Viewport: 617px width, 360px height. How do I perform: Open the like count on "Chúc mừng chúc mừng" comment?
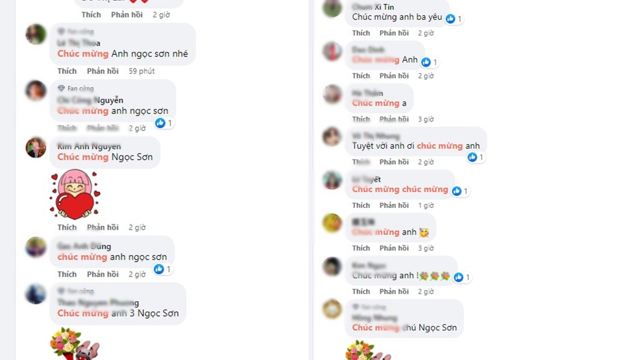coord(461,191)
